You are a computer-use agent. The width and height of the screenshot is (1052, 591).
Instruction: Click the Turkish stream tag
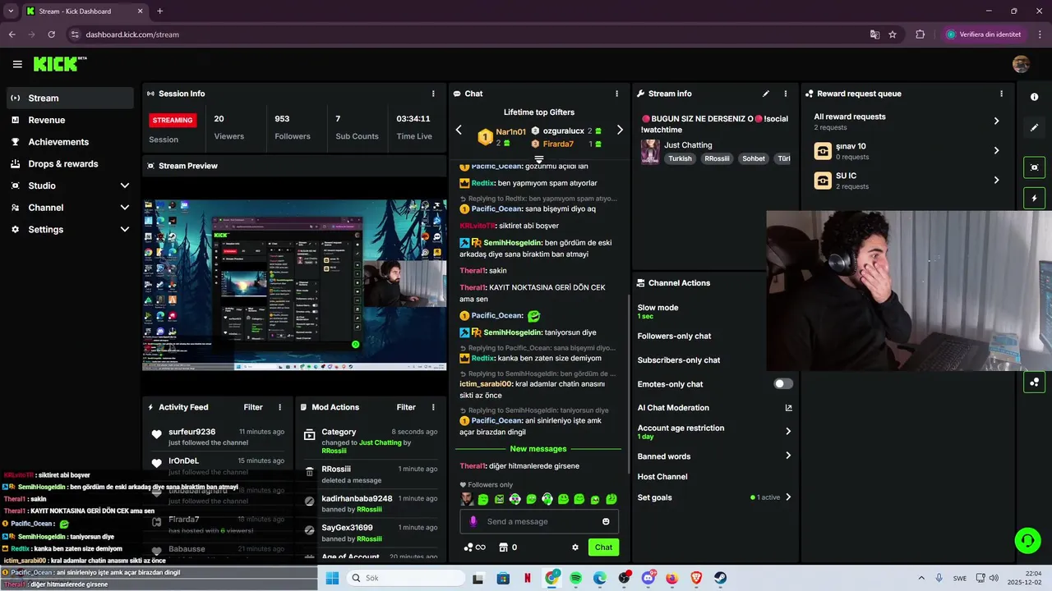[680, 158]
